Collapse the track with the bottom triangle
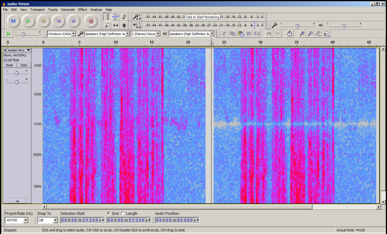 point(18,201)
